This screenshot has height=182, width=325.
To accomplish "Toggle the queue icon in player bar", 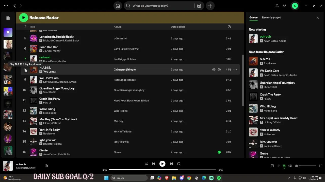I will tap(284, 166).
